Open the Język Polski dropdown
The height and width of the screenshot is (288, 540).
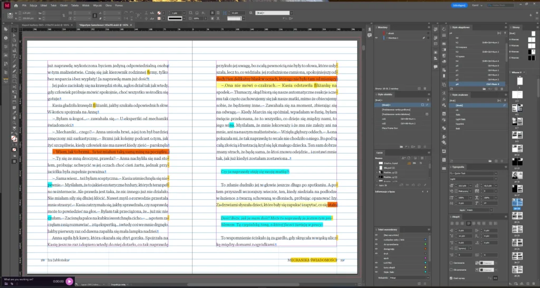[x=491, y=210]
